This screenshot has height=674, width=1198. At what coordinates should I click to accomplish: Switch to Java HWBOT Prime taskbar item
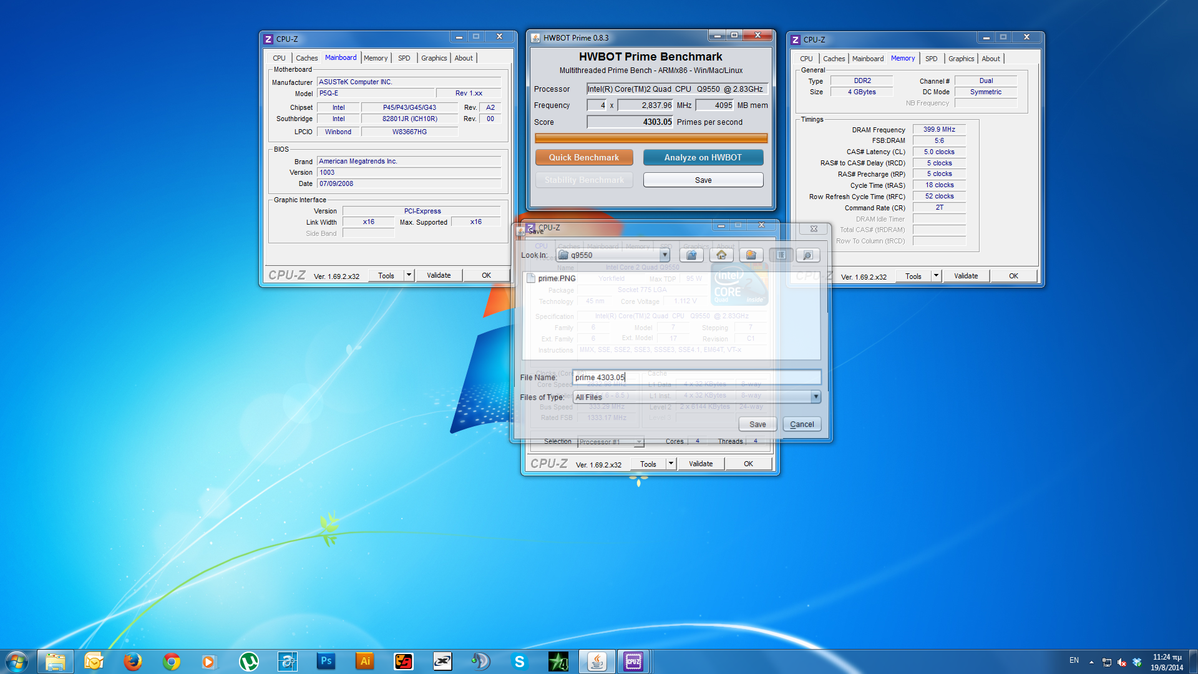tap(597, 662)
